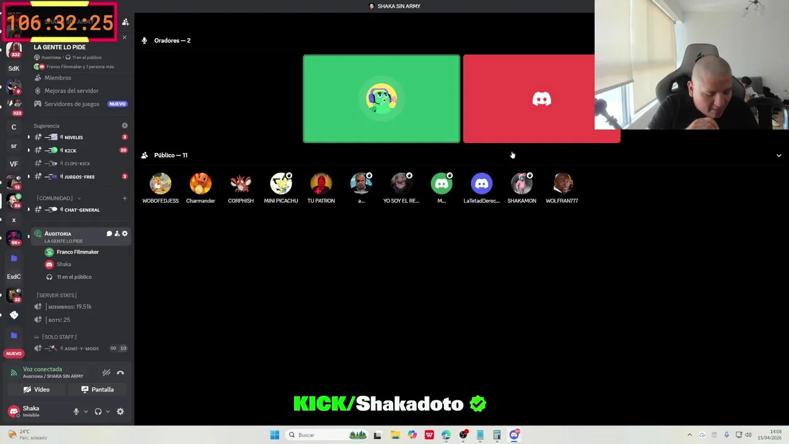Image resolution: width=789 pixels, height=444 pixels.
Task: Collapse the SOLO STAFF category
Action: click(58, 337)
